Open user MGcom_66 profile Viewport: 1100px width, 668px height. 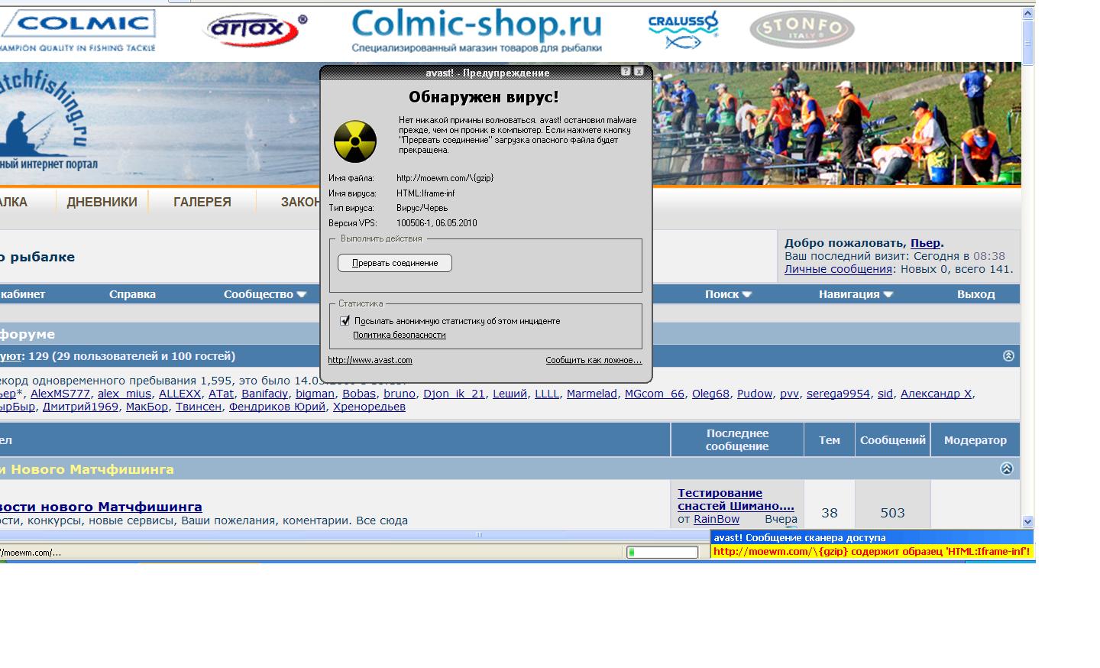tap(655, 394)
